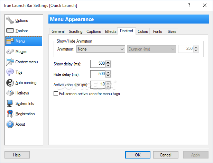The image size is (213, 163).
Task: Confirm settings with OK button
Action: pyautogui.click(x=138, y=155)
